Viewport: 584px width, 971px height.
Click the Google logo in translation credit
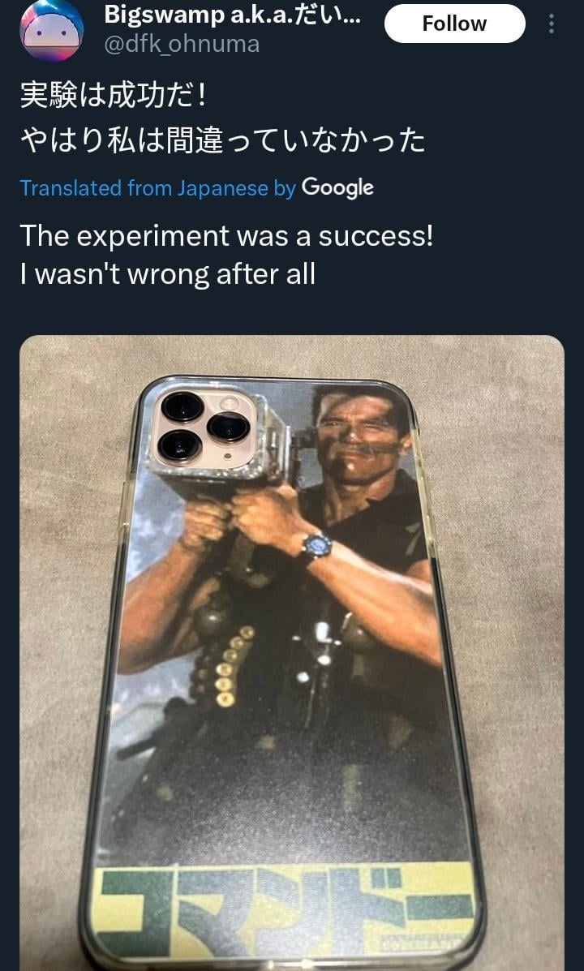click(x=337, y=187)
